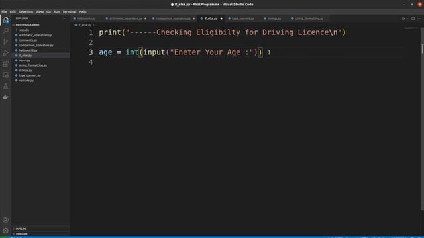Open run options dropdown beside play icon
Viewport: 424px width, 238px height.
pos(407,19)
